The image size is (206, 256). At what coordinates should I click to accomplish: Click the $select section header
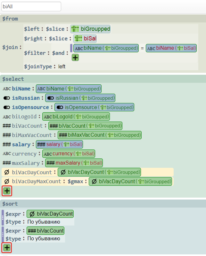[x=13, y=79]
